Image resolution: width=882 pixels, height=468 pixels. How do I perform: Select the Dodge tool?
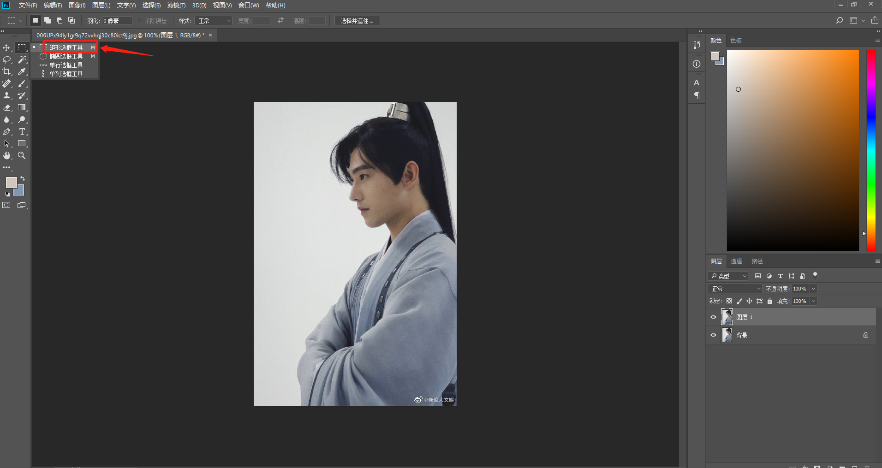coord(22,119)
